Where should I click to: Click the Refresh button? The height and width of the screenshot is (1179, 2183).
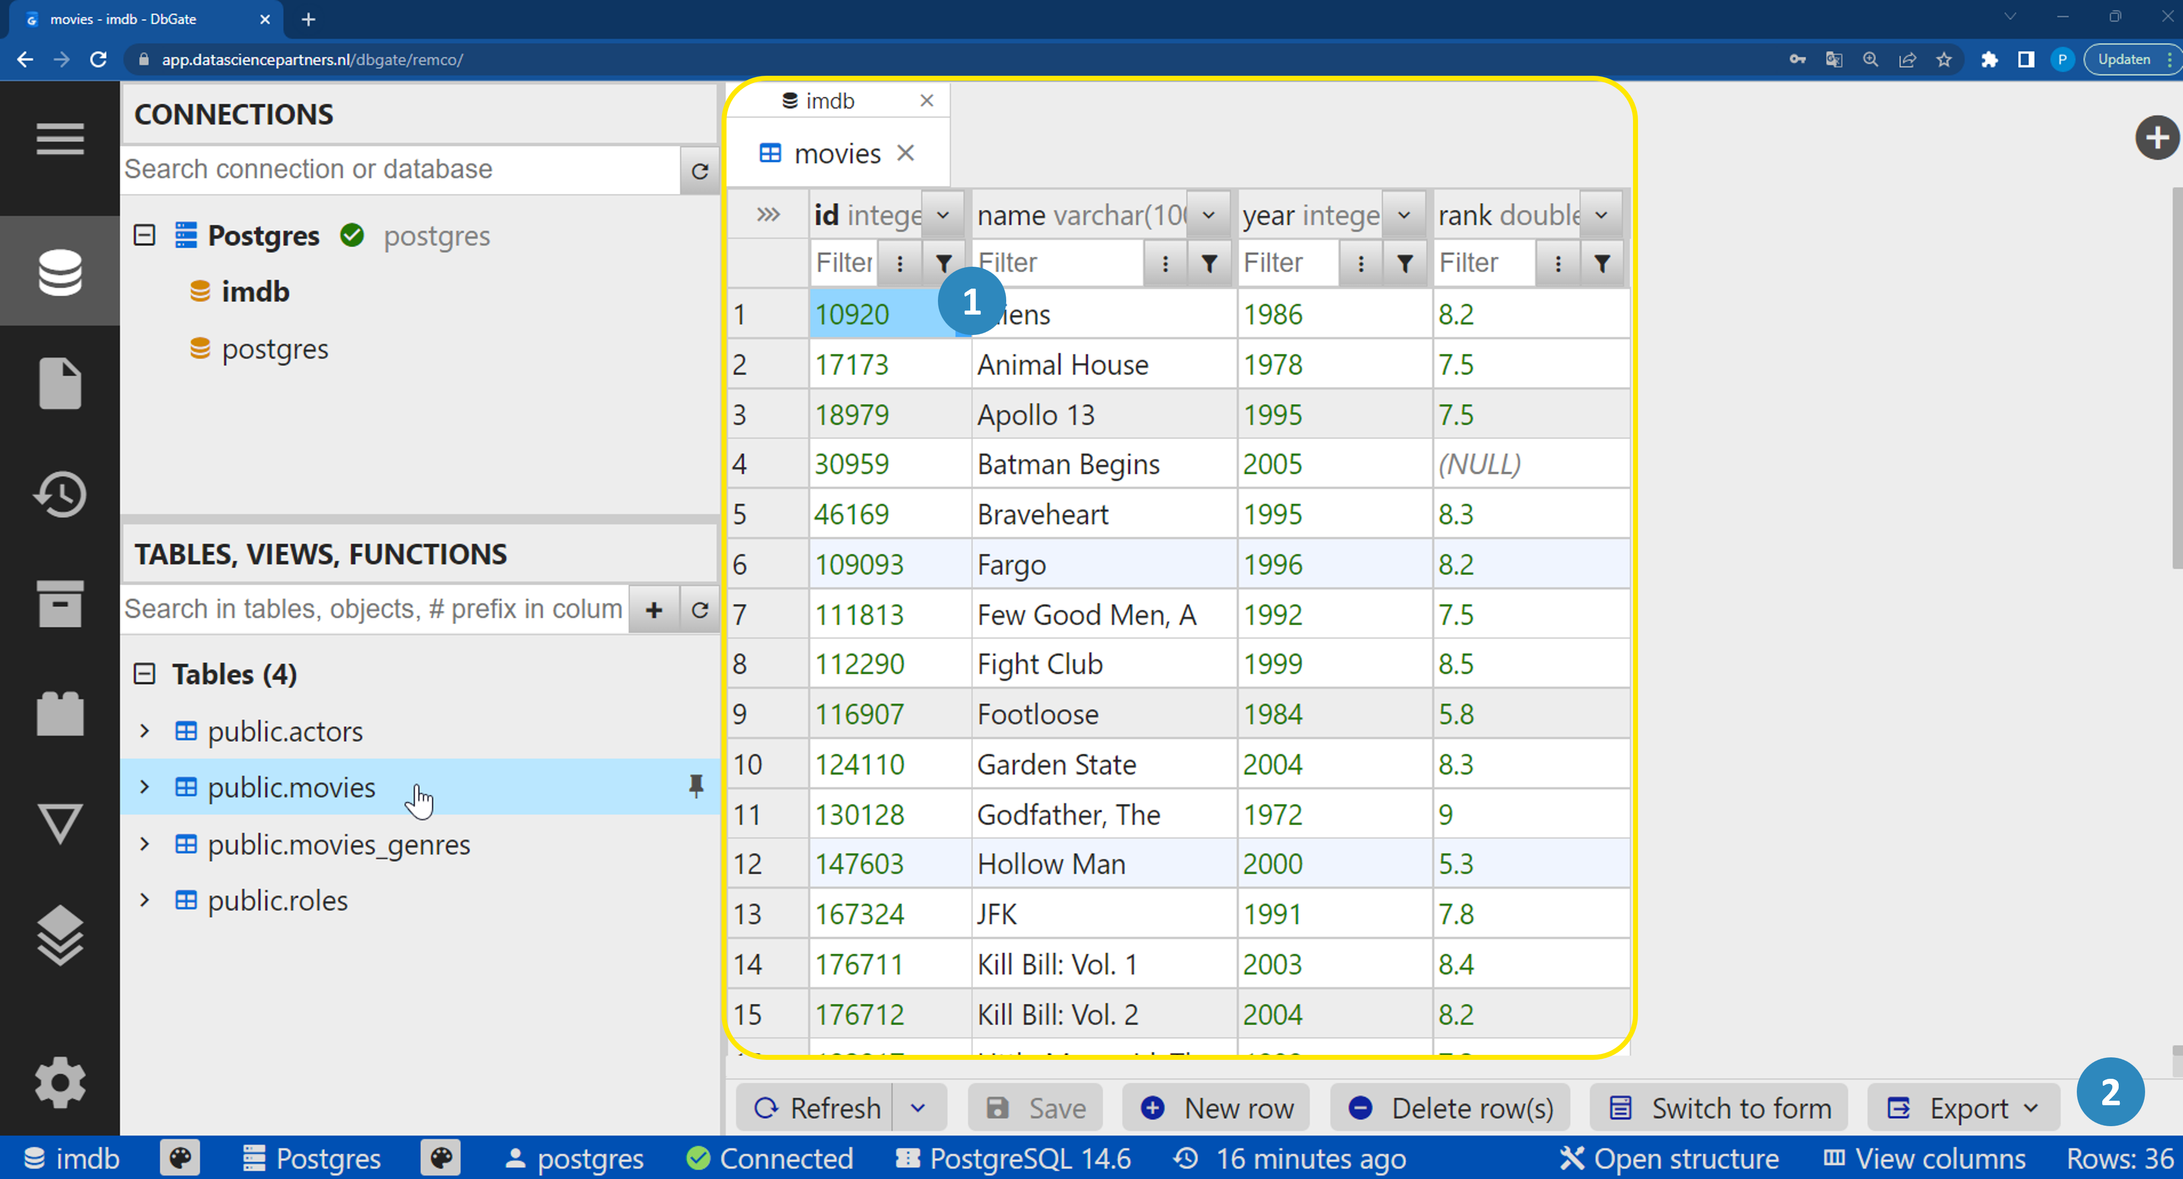click(814, 1107)
